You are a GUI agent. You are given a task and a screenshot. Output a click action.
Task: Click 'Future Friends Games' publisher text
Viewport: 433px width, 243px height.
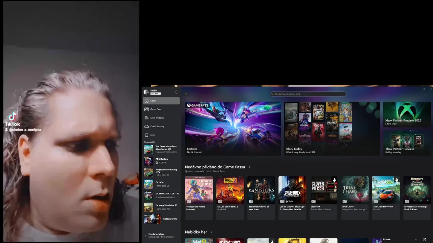click(321, 209)
